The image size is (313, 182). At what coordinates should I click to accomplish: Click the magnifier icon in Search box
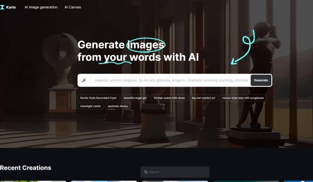(146, 172)
